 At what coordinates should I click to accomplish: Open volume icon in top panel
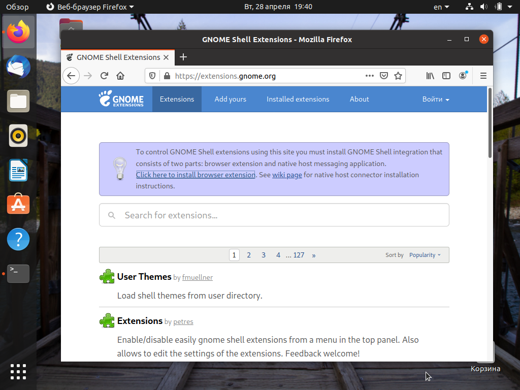pyautogui.click(x=484, y=7)
